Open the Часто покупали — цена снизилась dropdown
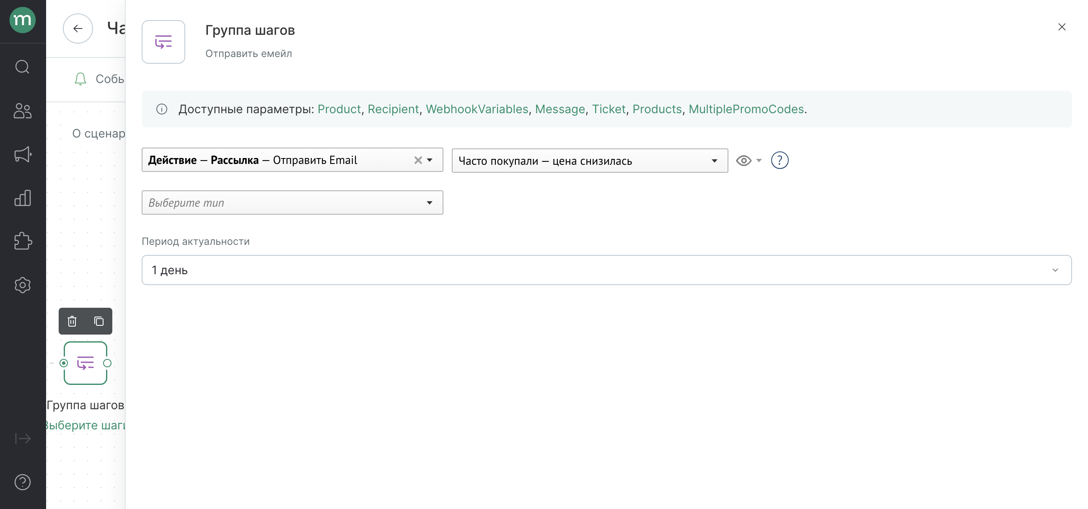The width and height of the screenshot is (1088, 509). click(590, 161)
